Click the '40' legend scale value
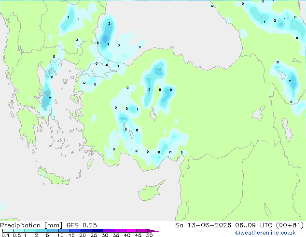This screenshot has height=237, width=306. point(127,235)
